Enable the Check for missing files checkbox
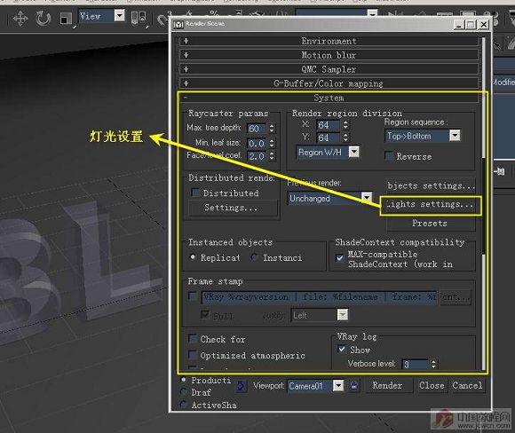This screenshot has height=433, width=515. [193, 338]
